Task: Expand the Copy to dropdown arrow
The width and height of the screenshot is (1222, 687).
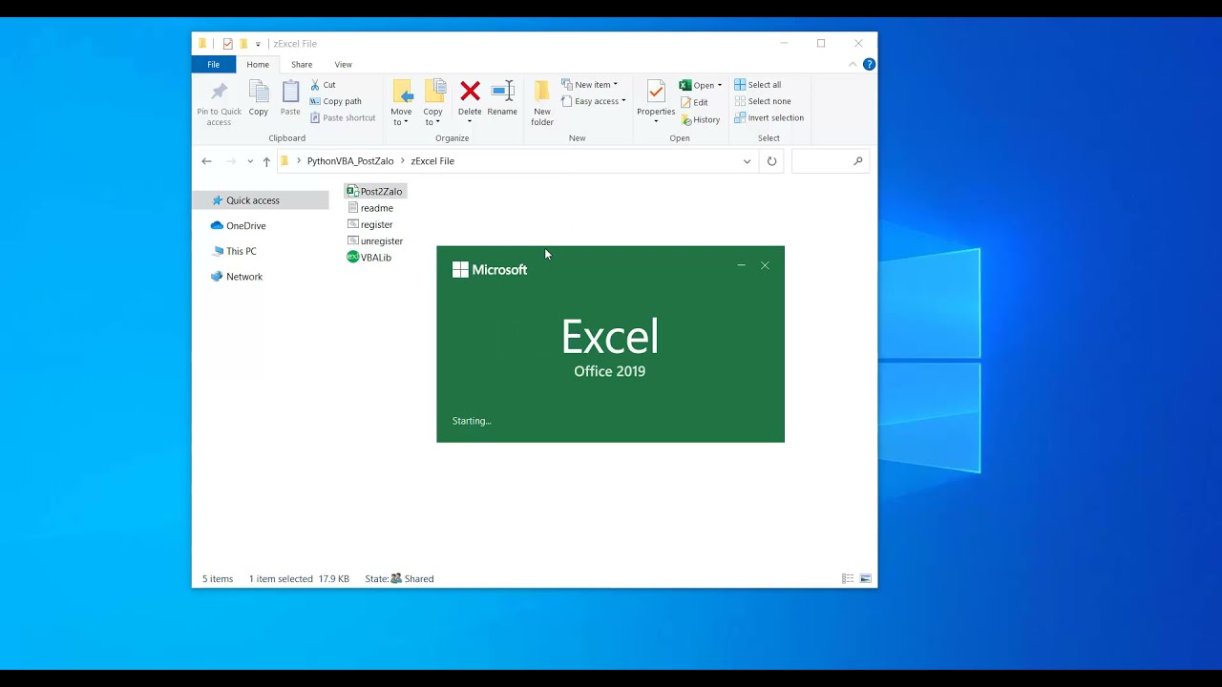Action: click(437, 122)
